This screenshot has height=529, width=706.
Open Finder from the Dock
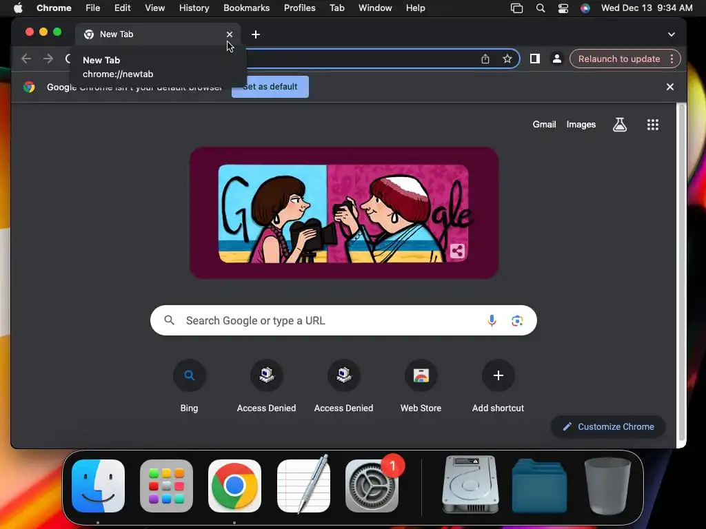(98, 486)
